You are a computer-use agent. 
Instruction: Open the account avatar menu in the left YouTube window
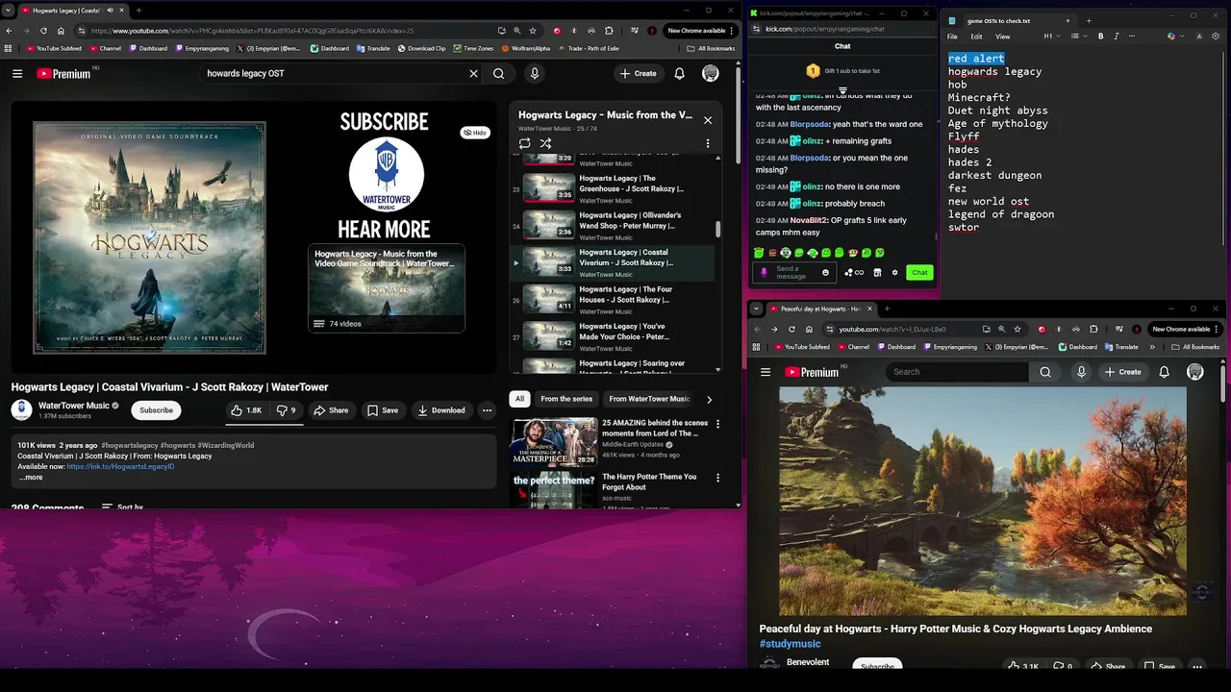click(711, 73)
